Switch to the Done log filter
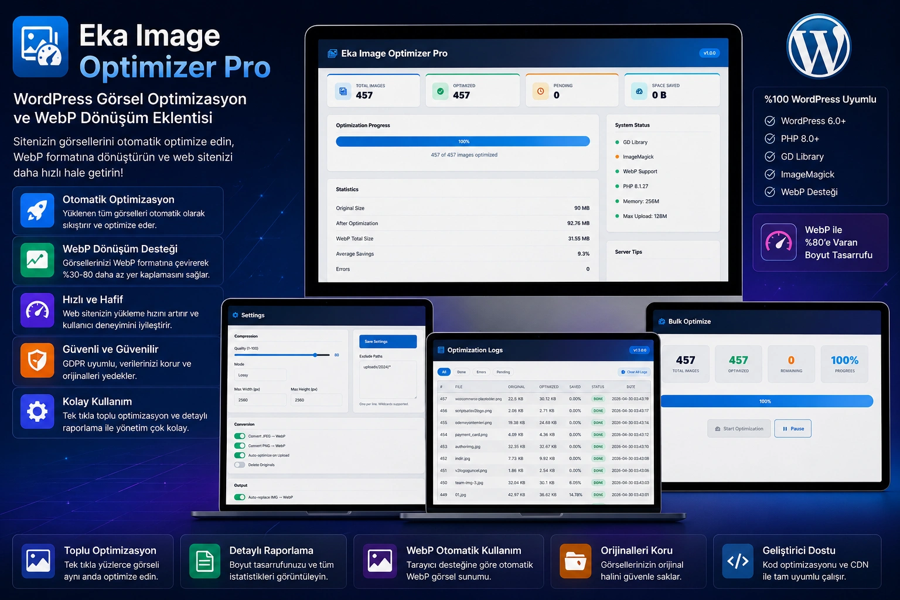The image size is (900, 600). [x=462, y=372]
